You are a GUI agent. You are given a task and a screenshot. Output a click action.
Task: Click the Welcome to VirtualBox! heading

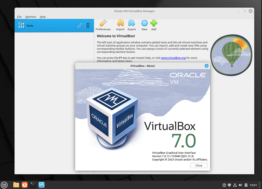[116, 36]
